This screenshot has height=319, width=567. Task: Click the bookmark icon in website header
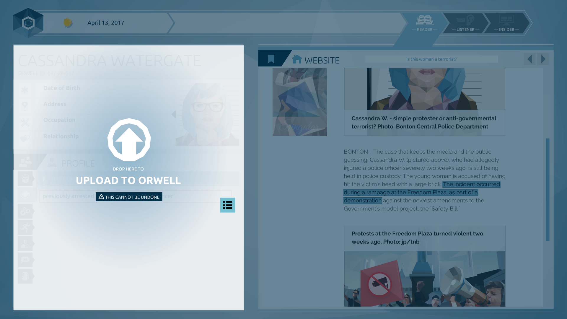271,59
